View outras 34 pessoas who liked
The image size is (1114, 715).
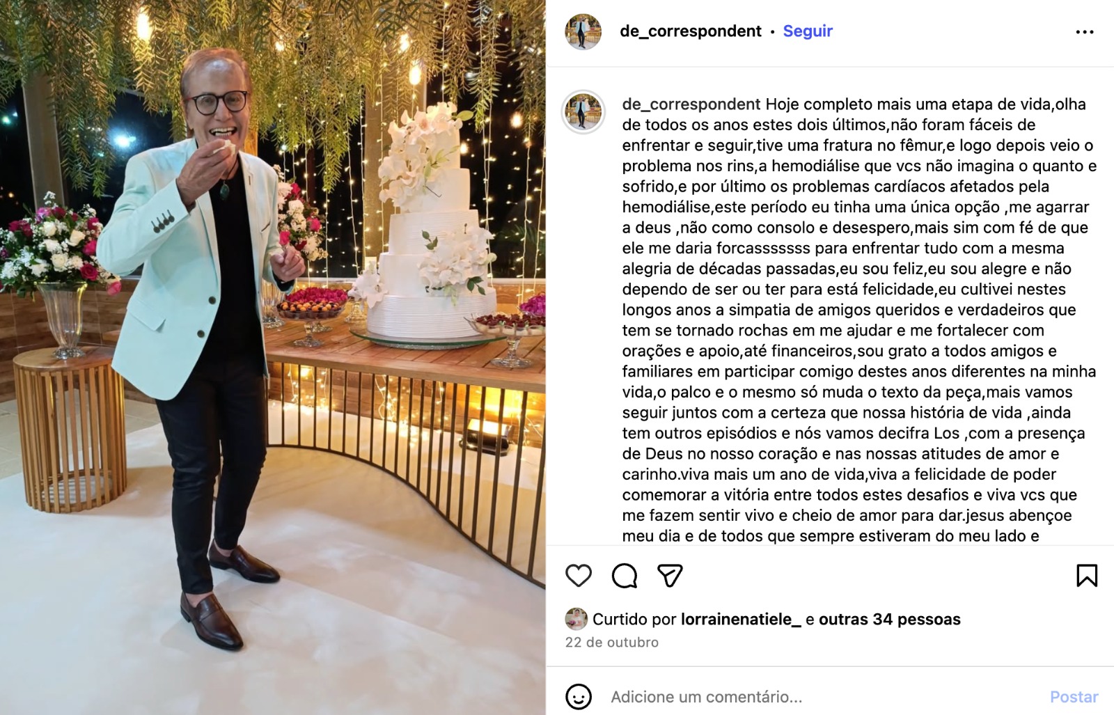point(890,619)
